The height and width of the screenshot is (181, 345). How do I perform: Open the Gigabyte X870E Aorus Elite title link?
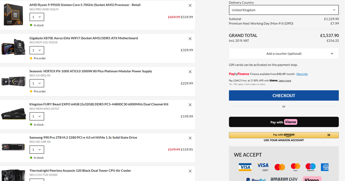(84, 38)
